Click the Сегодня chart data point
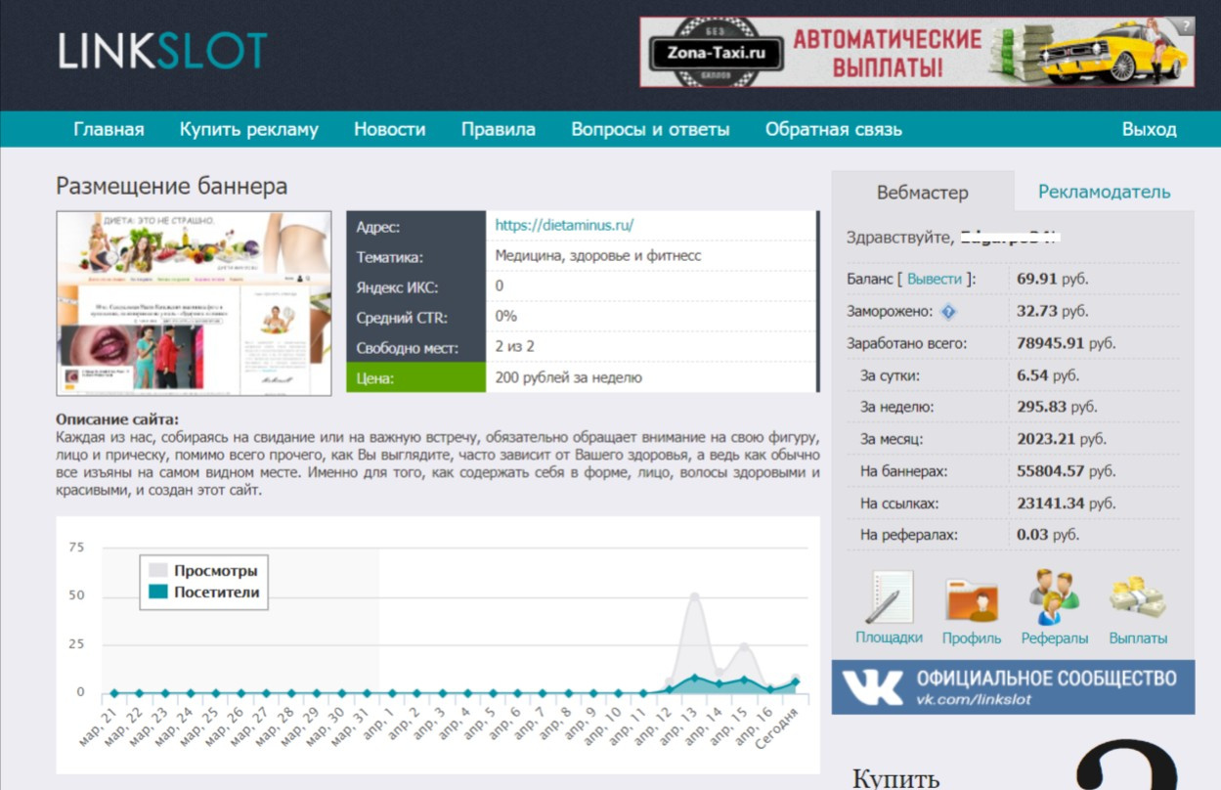1221x790 pixels. pyautogui.click(x=796, y=681)
